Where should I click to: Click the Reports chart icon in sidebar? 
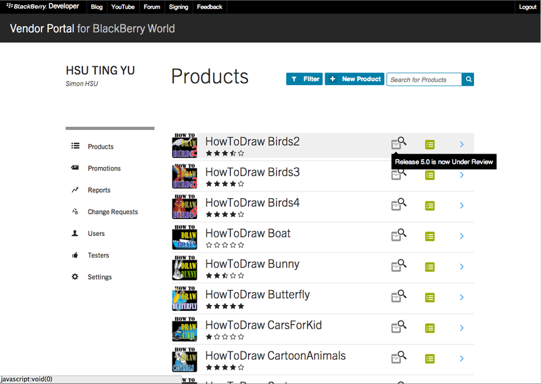click(75, 190)
